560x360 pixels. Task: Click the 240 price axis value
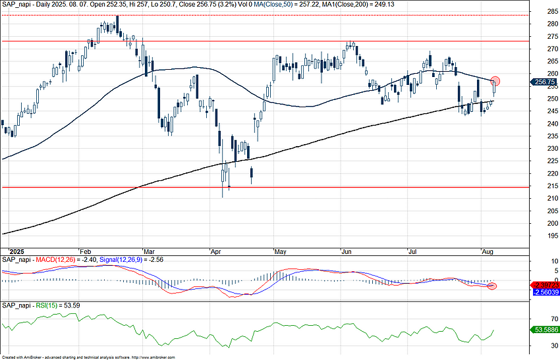coord(553,124)
